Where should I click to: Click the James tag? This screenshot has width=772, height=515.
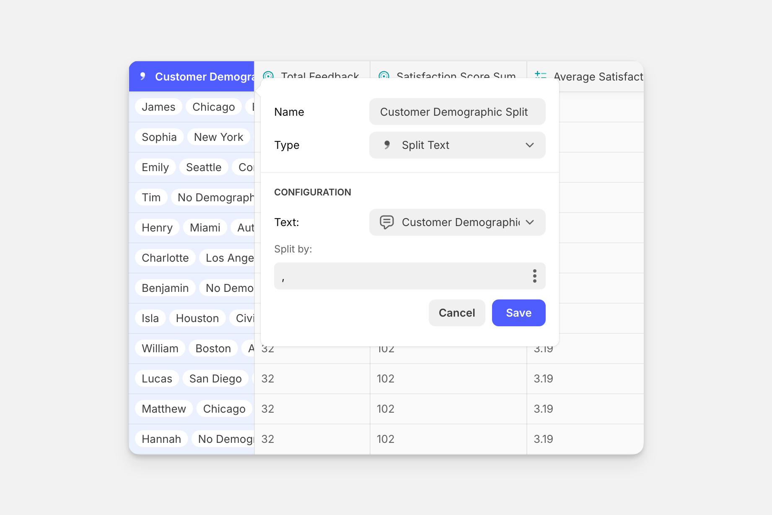[158, 107]
